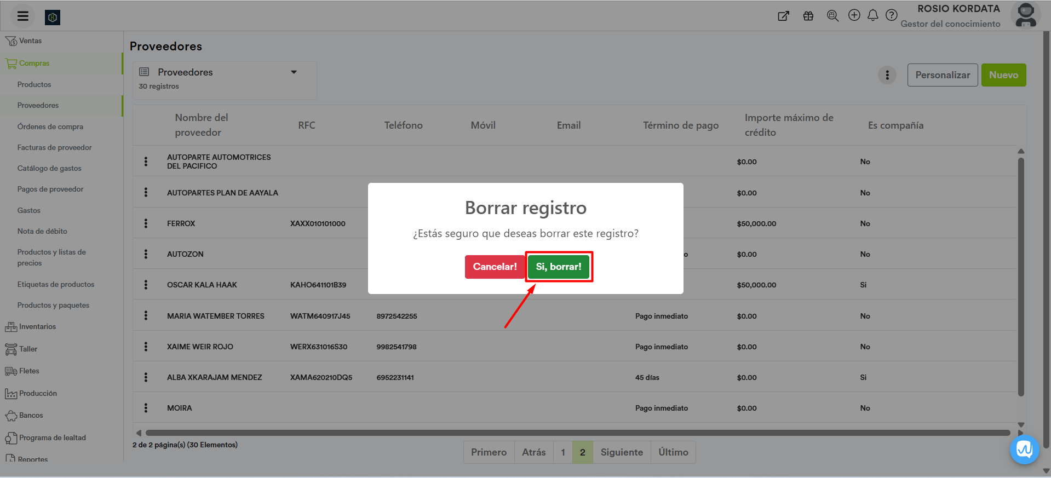Go to page 1 in pagination
This screenshot has height=478, width=1051.
[562, 452]
